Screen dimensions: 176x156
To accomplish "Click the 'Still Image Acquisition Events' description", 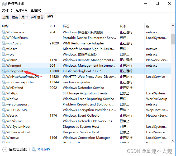I will 85,93.
